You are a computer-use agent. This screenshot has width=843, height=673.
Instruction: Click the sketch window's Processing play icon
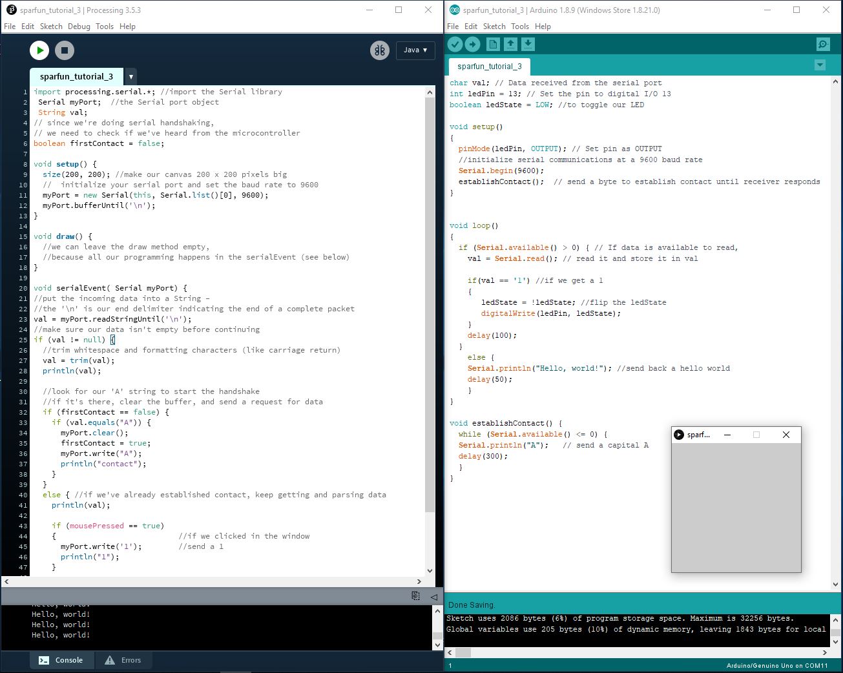tap(679, 435)
